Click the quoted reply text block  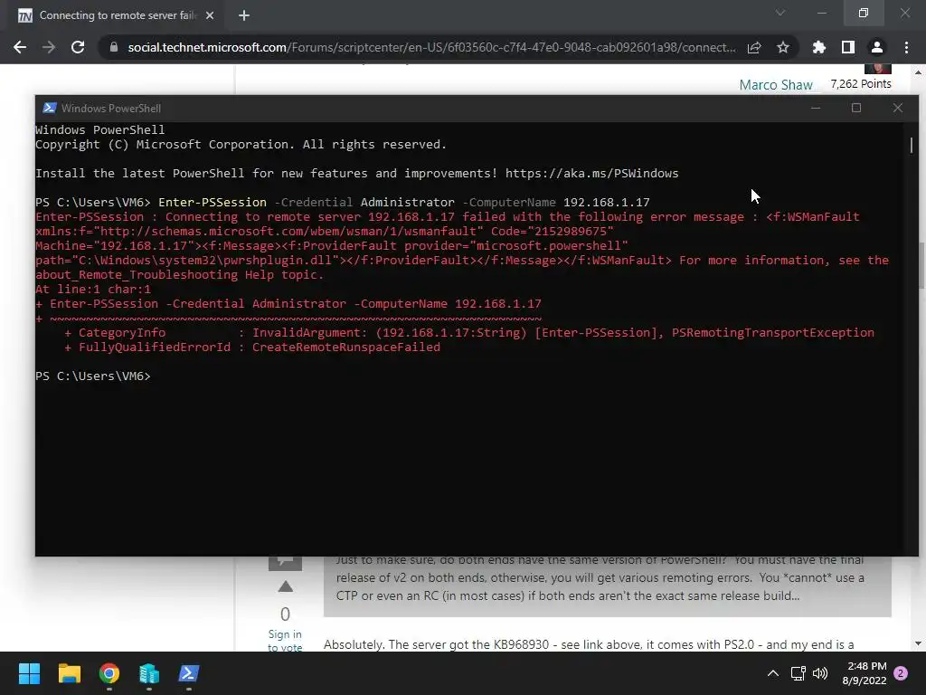coord(607,586)
